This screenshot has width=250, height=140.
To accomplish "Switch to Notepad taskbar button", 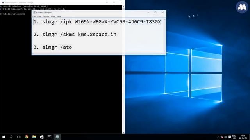I will click(57, 137).
